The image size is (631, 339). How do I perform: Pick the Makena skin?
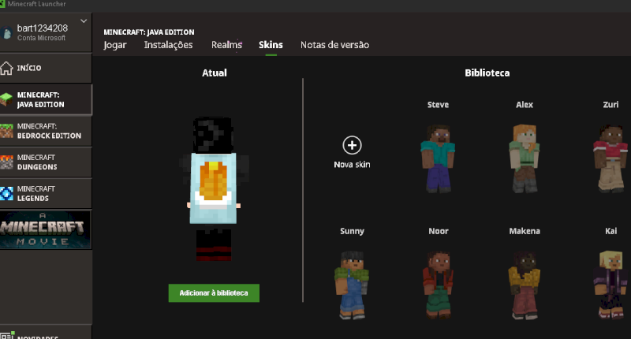click(525, 283)
